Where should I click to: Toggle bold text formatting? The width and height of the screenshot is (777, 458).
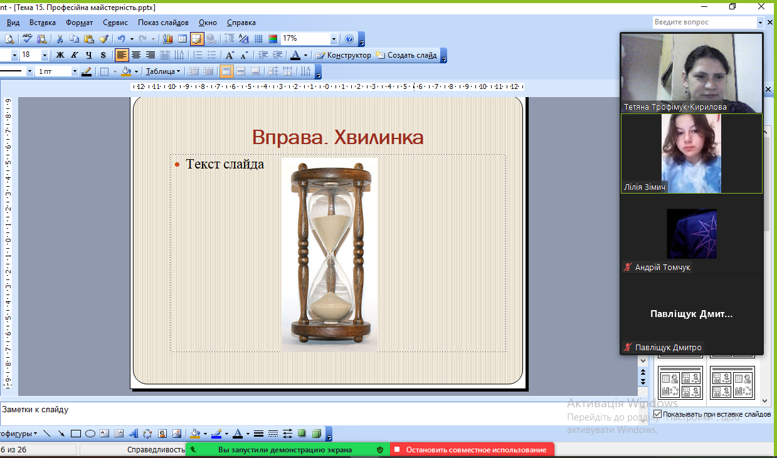(60, 55)
